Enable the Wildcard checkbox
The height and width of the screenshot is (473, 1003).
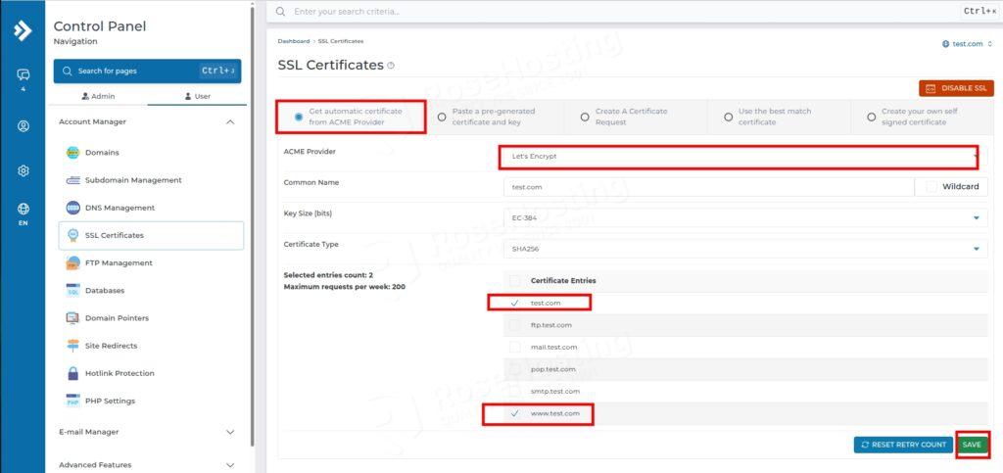(x=931, y=187)
